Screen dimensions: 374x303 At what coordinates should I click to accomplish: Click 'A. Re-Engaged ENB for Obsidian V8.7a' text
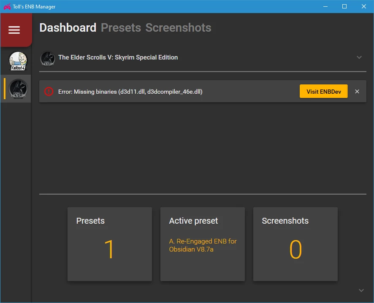click(x=203, y=245)
